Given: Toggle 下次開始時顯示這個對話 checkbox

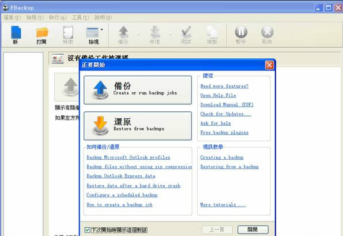Looking at the screenshot, I should tap(87, 230).
